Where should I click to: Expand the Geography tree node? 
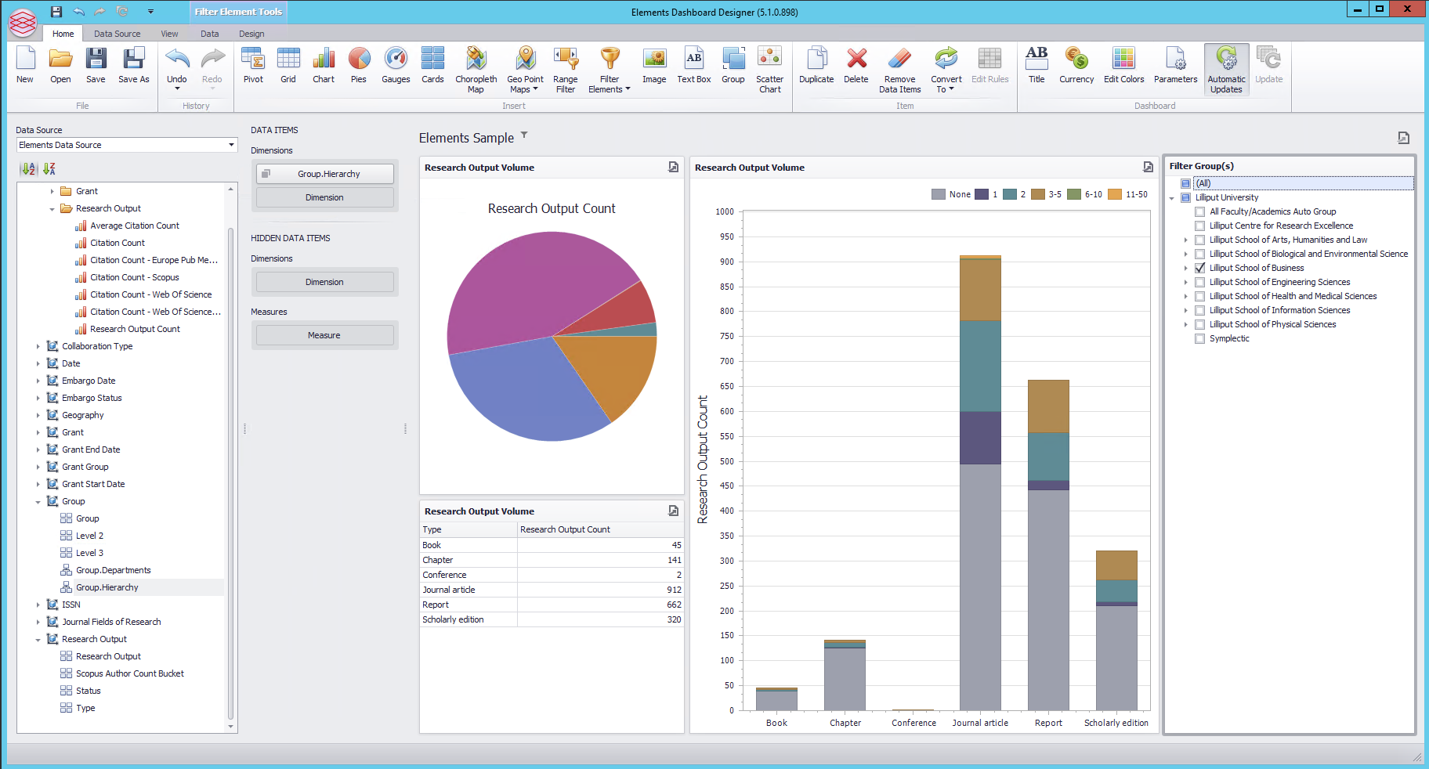(38, 415)
